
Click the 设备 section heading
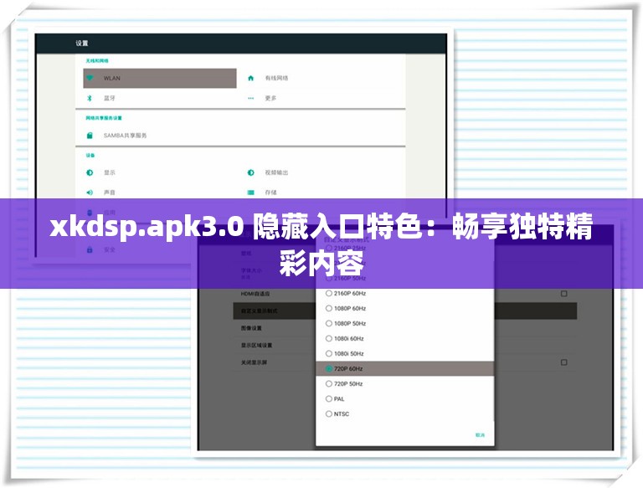click(90, 156)
